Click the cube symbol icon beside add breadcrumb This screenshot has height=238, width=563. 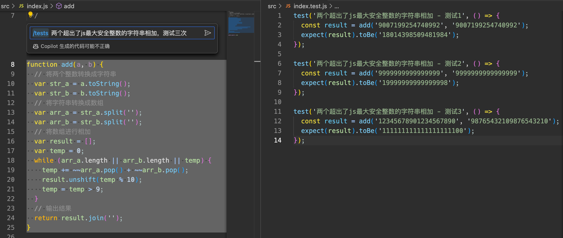click(59, 6)
